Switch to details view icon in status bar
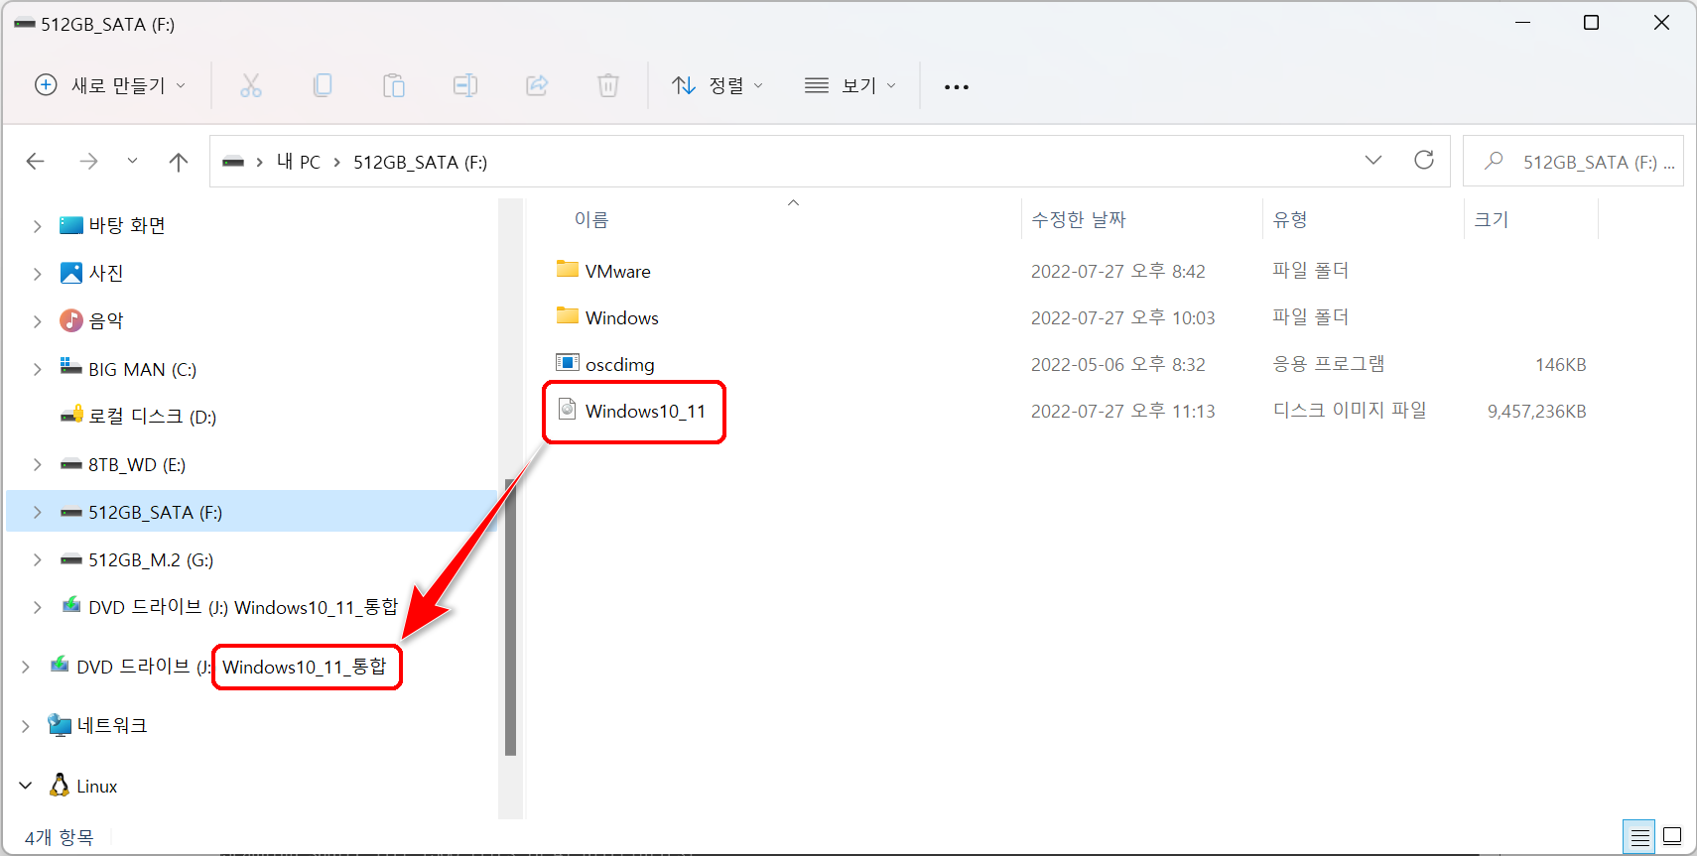This screenshot has width=1697, height=856. point(1639,837)
